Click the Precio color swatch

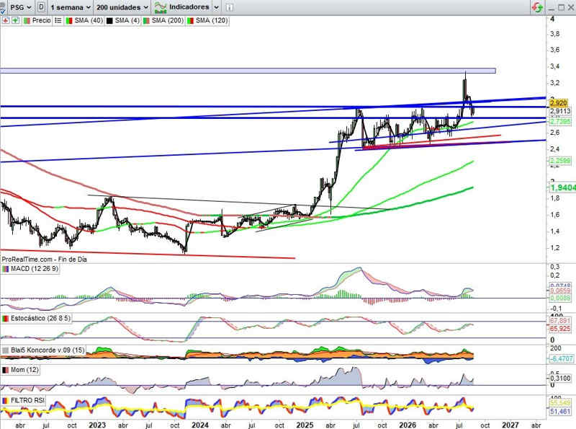point(27,21)
